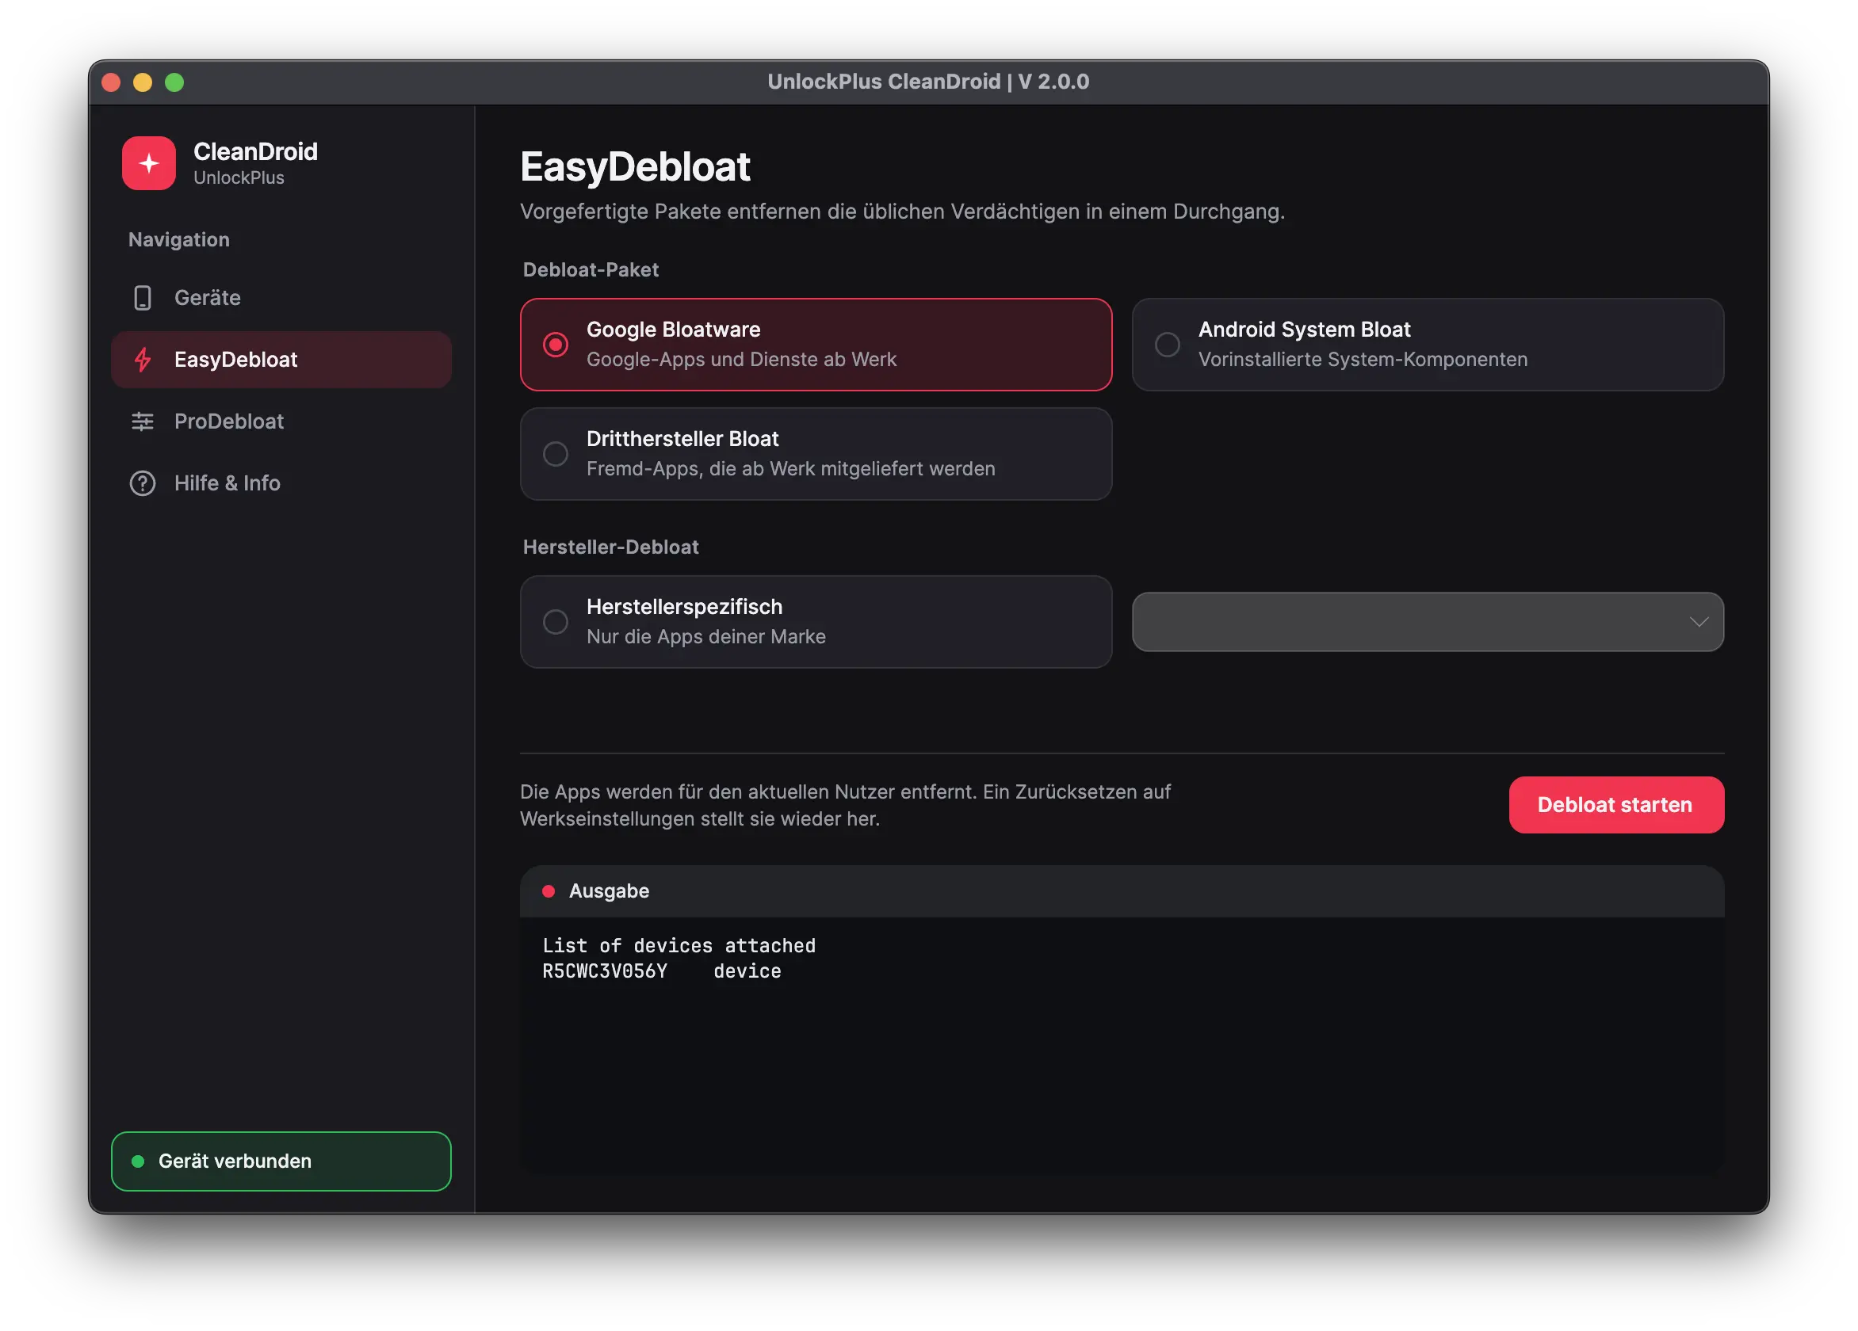
Task: Click the dropdown chevron arrow
Action: (x=1698, y=621)
